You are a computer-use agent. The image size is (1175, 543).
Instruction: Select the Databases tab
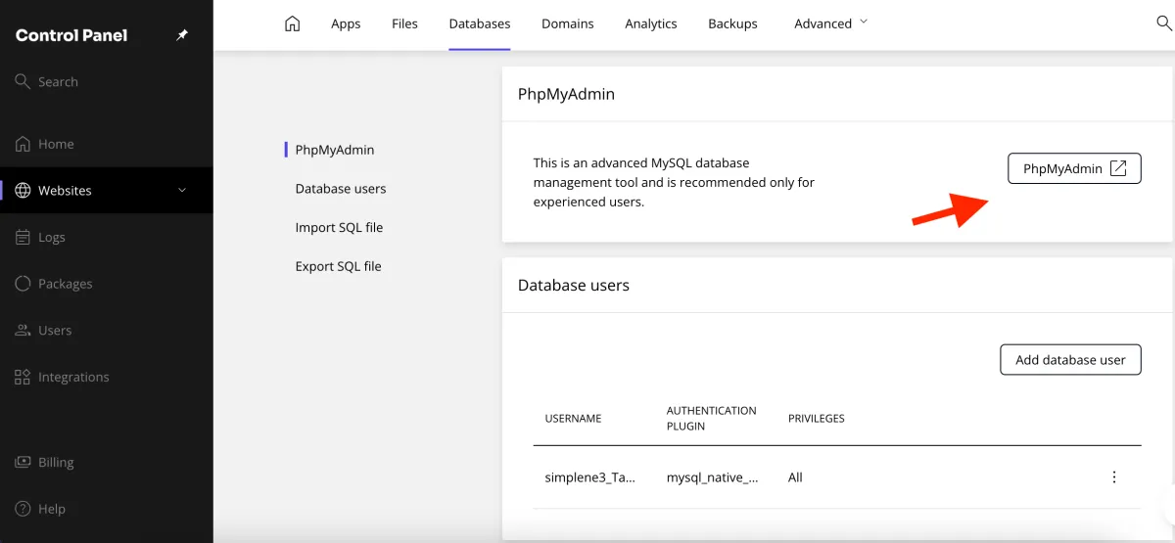point(480,24)
